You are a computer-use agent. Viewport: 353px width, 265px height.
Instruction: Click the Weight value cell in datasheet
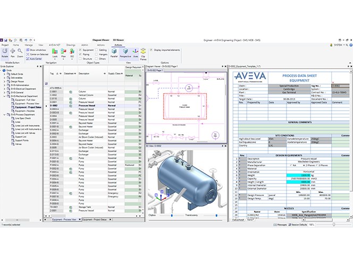(x=299, y=175)
